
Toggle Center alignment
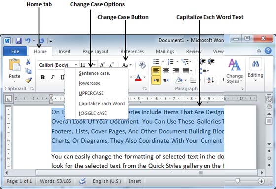point(166,71)
